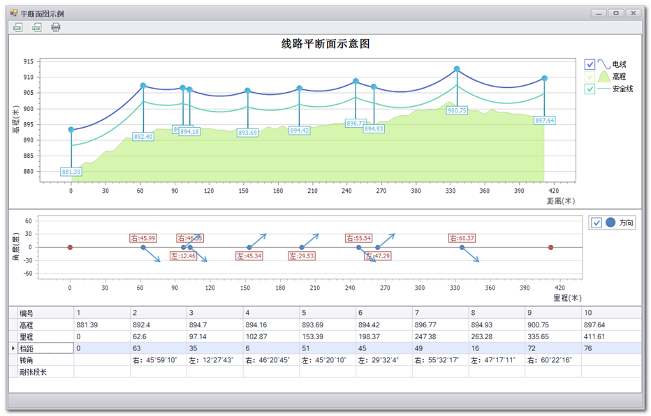Viewport: 651px width, 416px height.
Task: Click the 892.40 elevation label on the chart
Action: click(x=143, y=136)
